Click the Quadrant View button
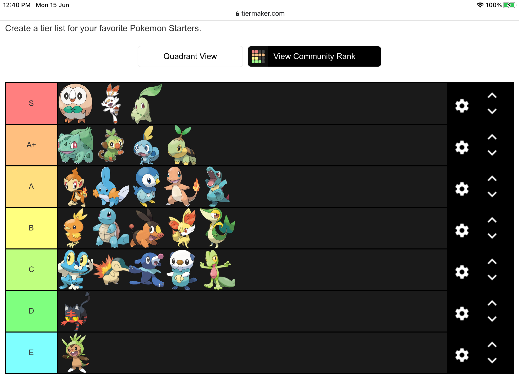 pos(190,56)
